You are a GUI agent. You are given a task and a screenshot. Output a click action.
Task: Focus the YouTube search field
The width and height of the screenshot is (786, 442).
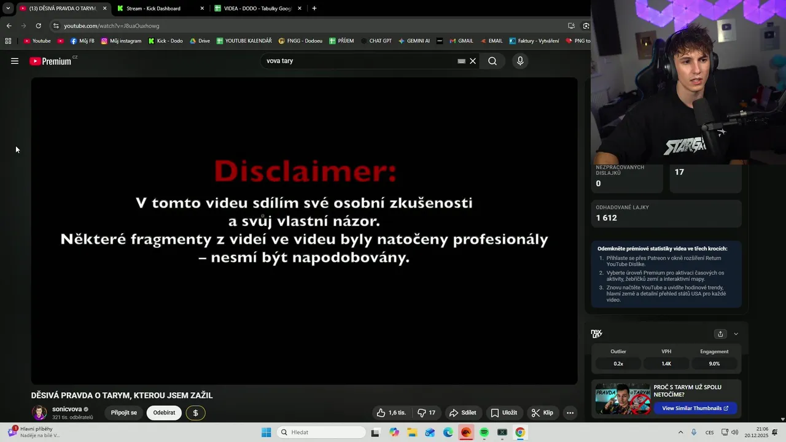pos(359,61)
